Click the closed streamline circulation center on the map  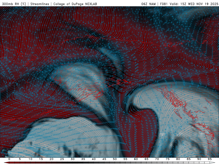pyautogui.click(x=135, y=120)
